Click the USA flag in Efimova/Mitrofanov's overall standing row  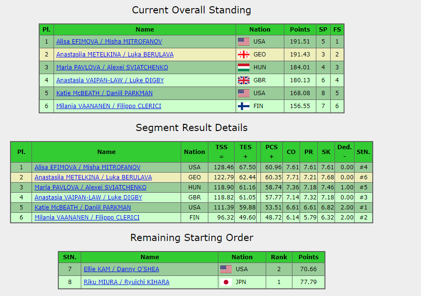[x=244, y=42]
